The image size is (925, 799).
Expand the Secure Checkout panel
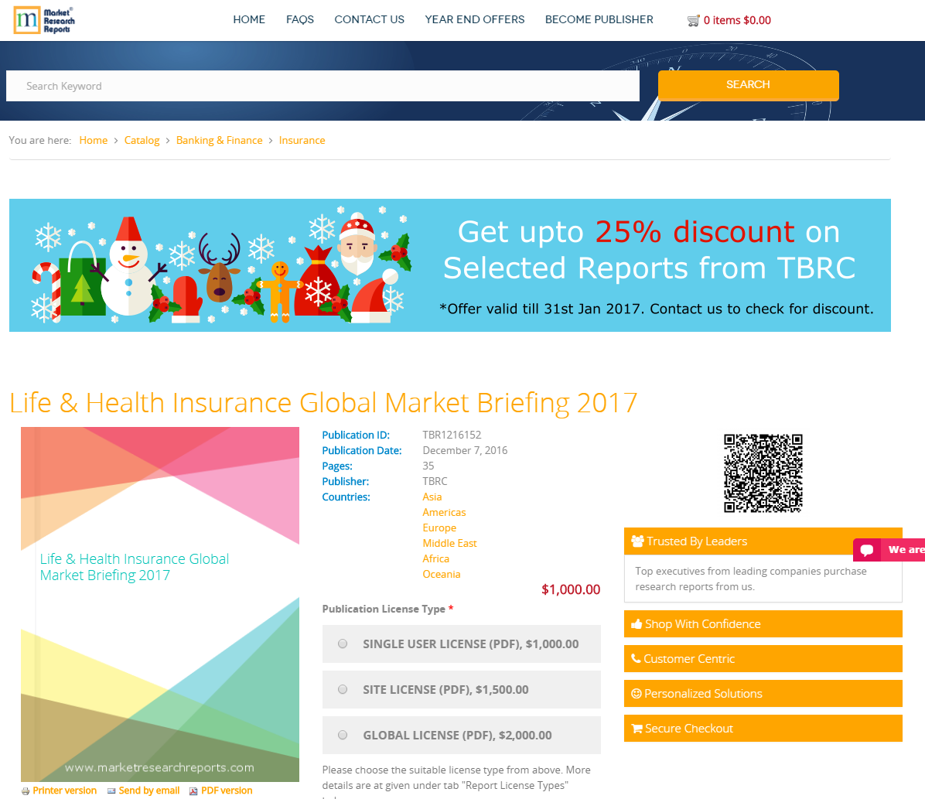click(763, 728)
